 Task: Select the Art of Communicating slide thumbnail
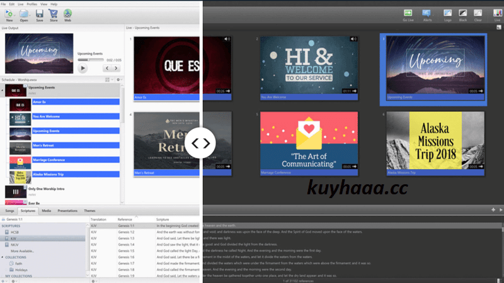pos(309,140)
